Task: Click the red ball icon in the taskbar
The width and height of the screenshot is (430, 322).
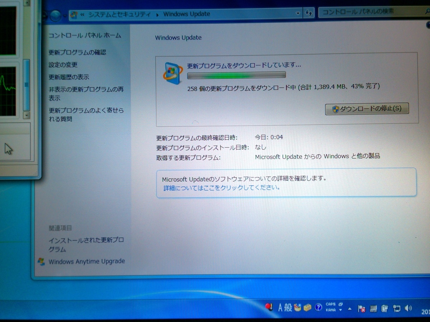Action: click(x=269, y=307)
